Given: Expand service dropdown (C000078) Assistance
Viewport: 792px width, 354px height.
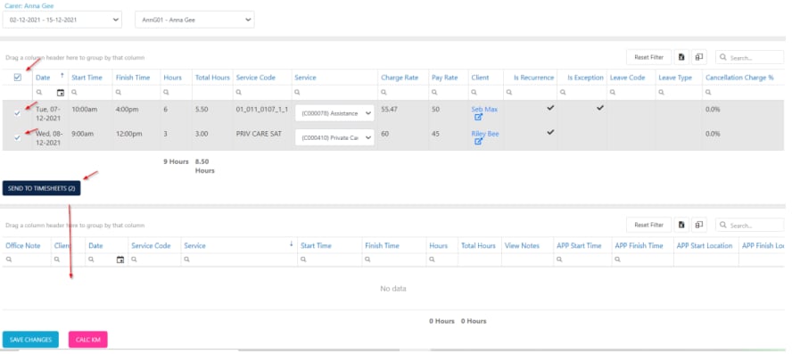Looking at the screenshot, I should pos(334,113).
